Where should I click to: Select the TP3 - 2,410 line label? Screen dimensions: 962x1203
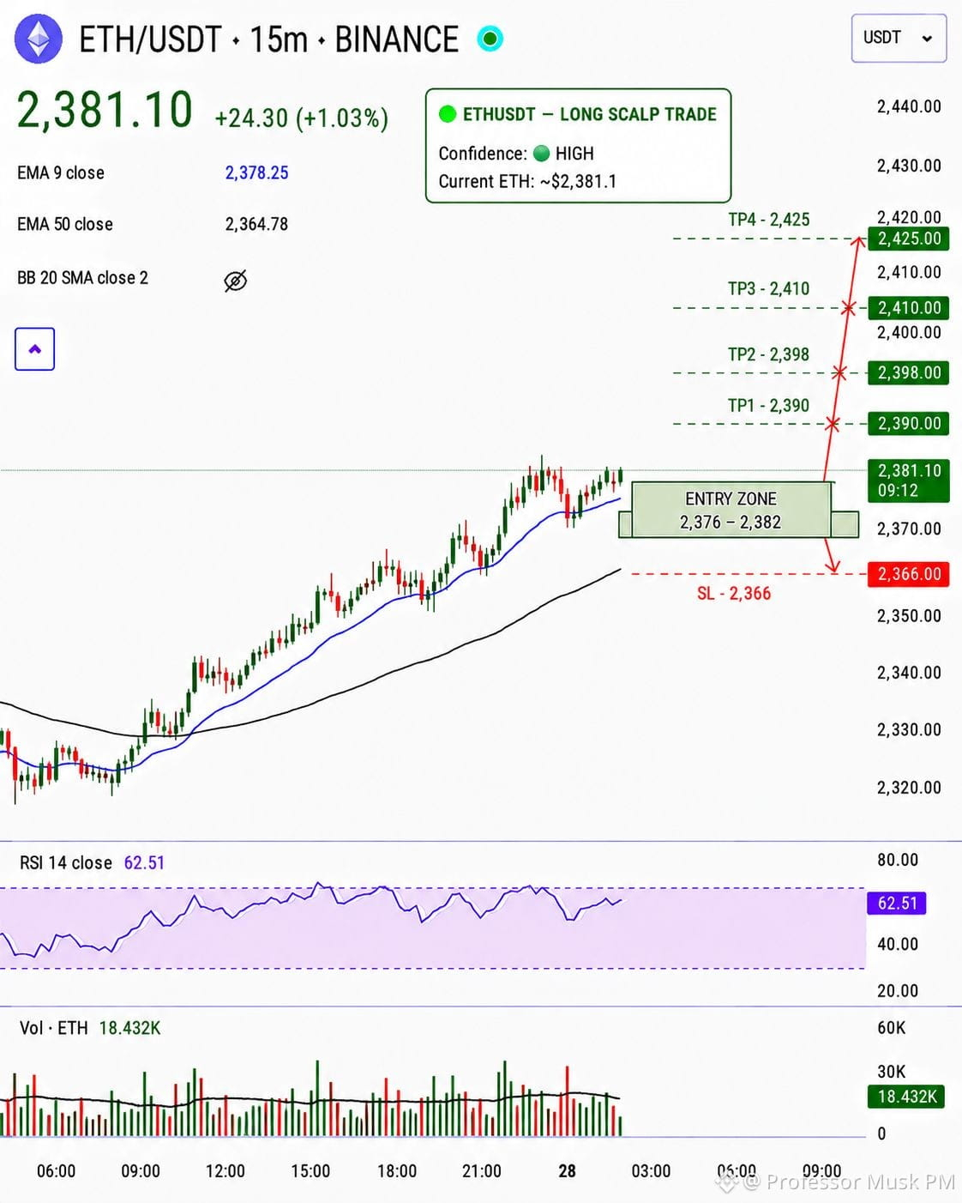(x=769, y=288)
